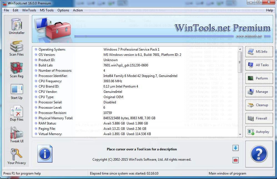This screenshot has height=179, width=277.
Task: Click the Perform button
Action: [259, 78]
